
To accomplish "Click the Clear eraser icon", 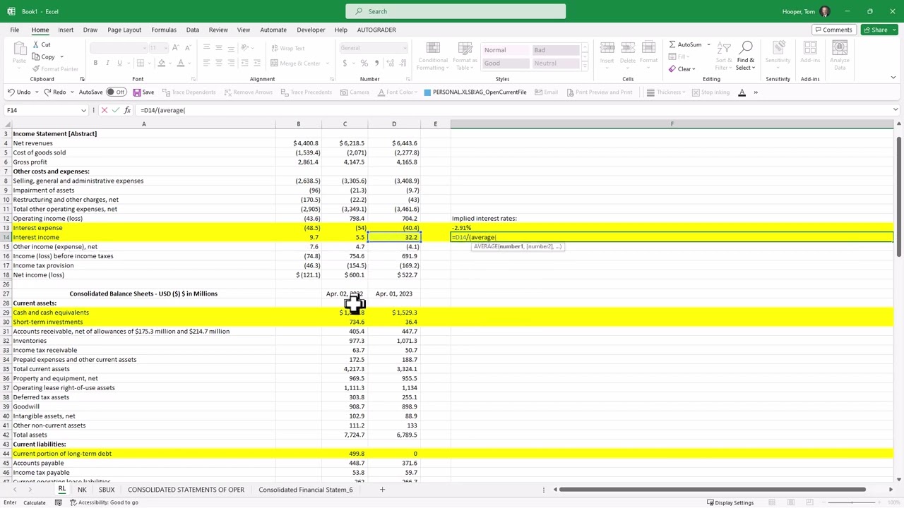I will pyautogui.click(x=672, y=68).
